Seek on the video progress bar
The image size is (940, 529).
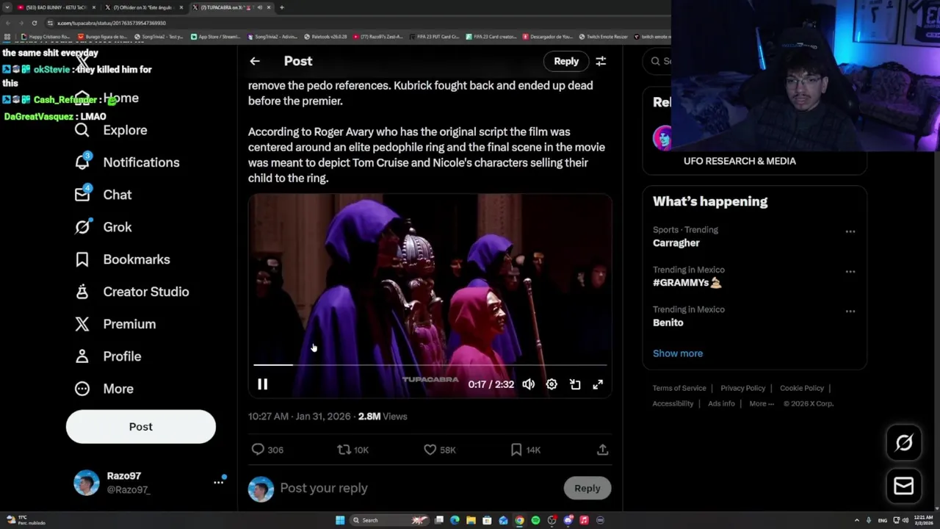[430, 364]
